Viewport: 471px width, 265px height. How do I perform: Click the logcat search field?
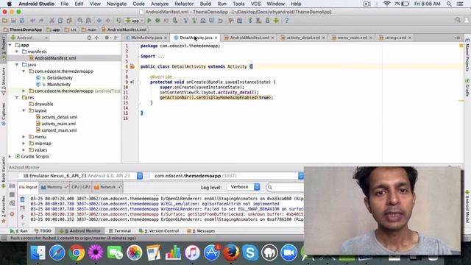point(286,187)
